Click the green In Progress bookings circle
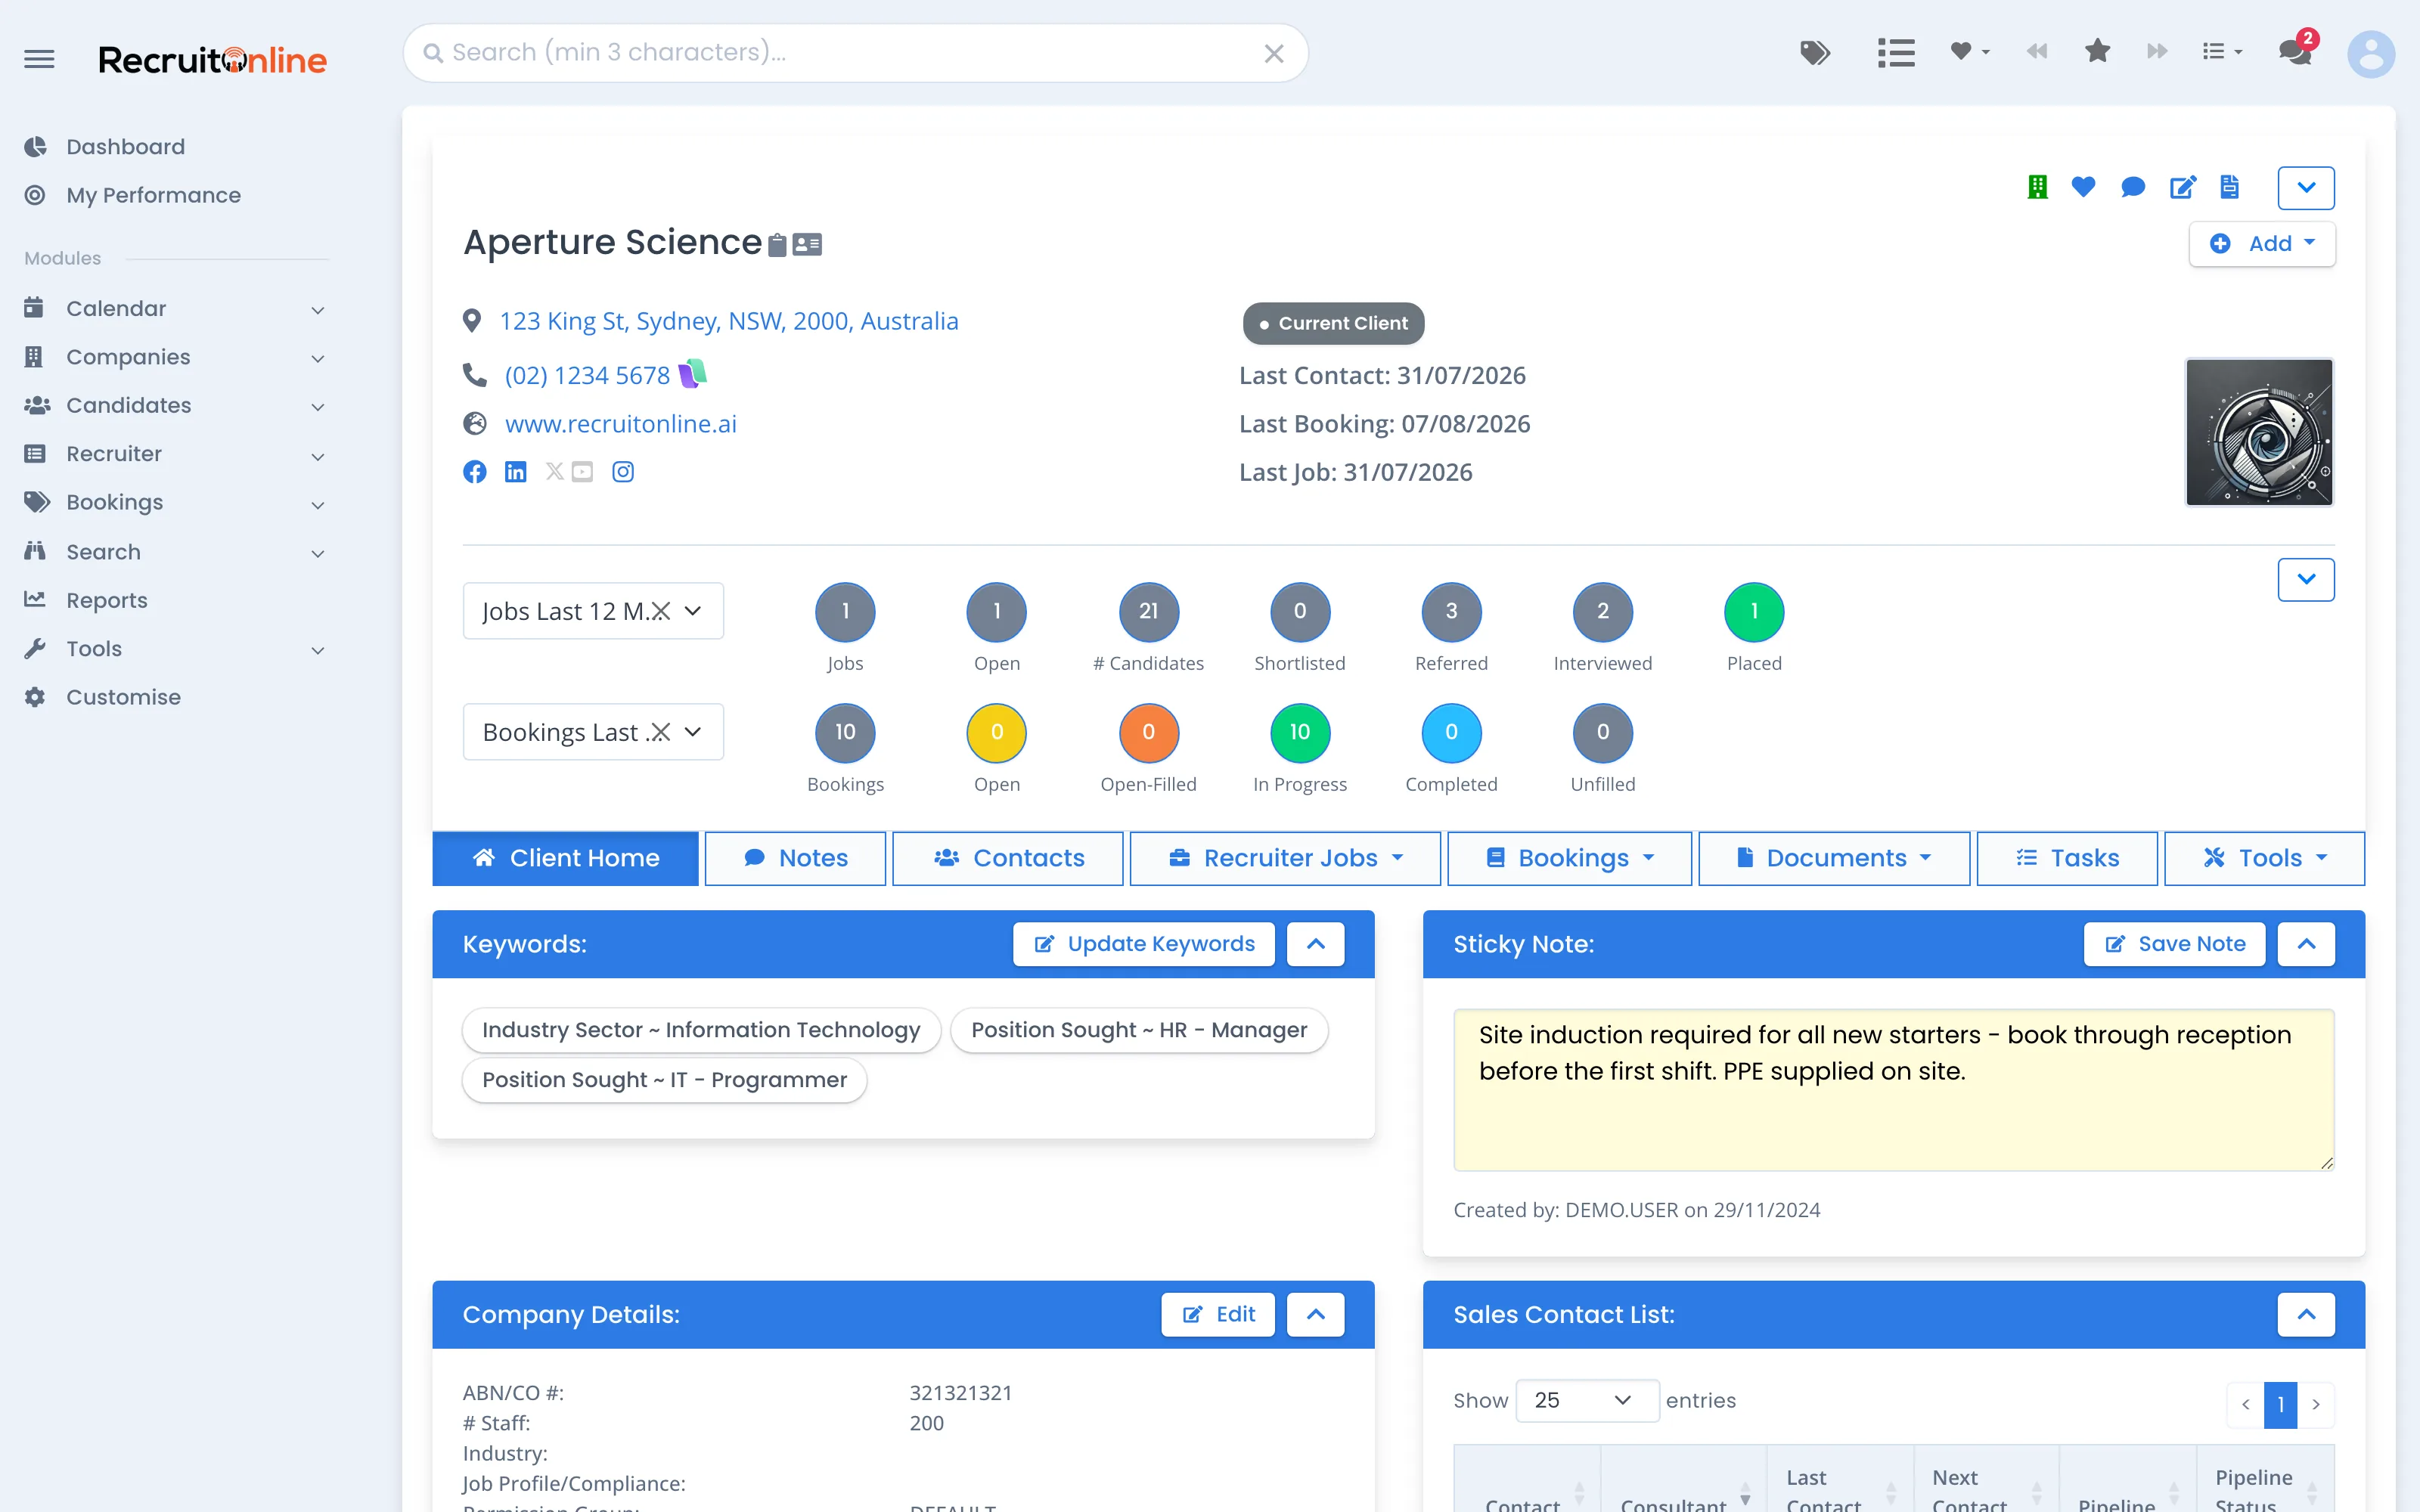The height and width of the screenshot is (1512, 2420). tap(1300, 732)
